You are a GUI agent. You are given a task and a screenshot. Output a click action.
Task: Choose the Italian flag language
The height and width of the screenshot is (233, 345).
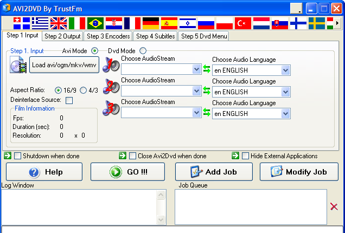tap(77, 23)
